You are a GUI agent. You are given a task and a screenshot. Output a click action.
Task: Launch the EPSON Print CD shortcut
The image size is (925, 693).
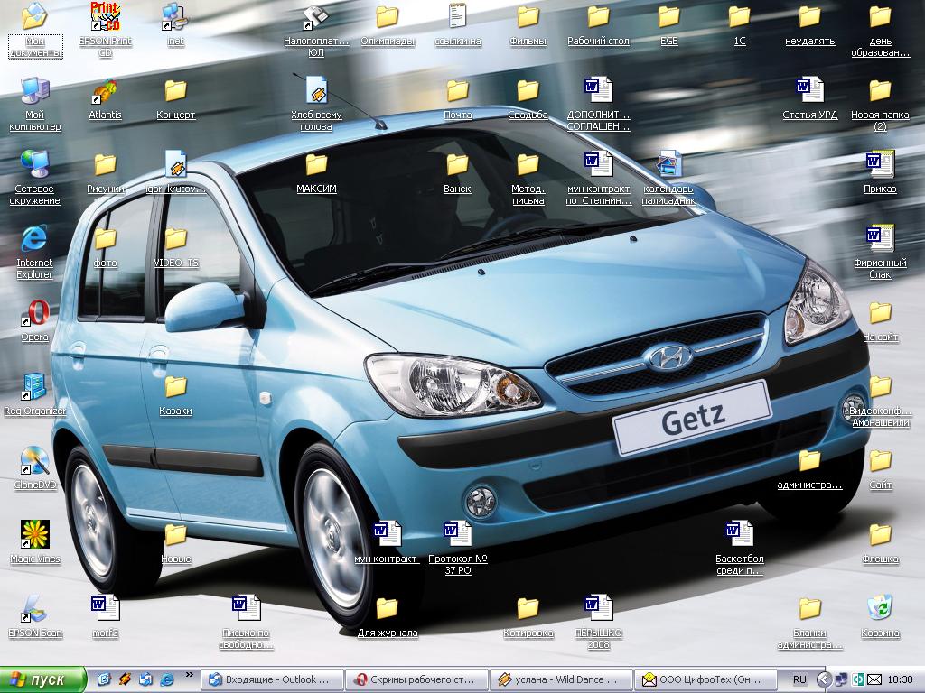105,30
